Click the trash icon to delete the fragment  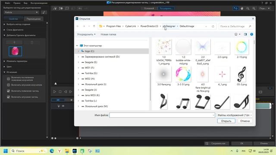32,42
